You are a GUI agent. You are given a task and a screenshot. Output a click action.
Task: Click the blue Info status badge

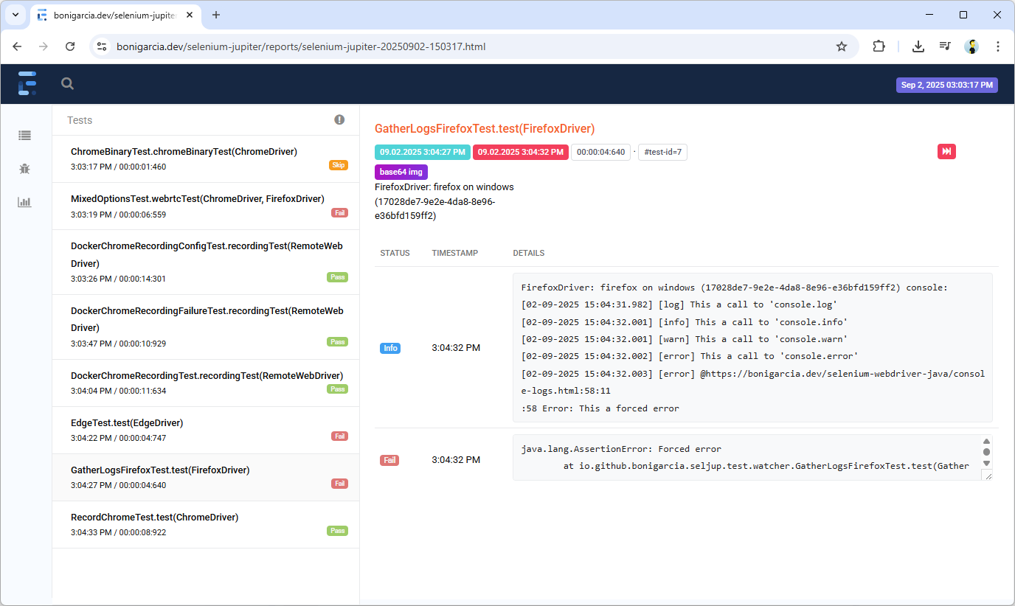[x=390, y=348]
